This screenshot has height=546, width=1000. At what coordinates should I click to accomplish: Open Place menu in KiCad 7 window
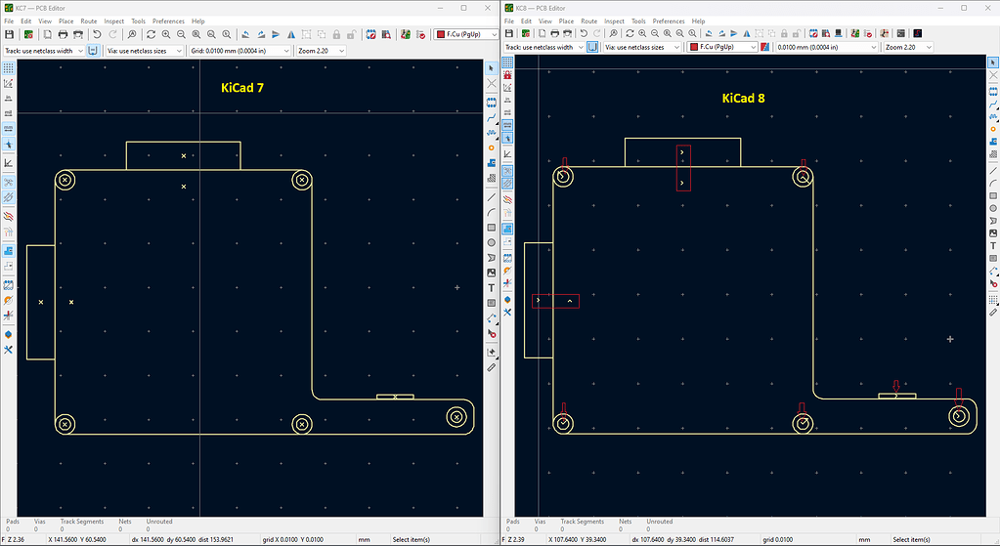(65, 21)
